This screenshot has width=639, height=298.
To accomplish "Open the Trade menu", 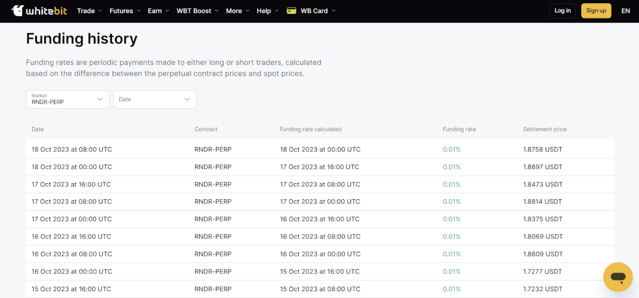I will point(89,11).
